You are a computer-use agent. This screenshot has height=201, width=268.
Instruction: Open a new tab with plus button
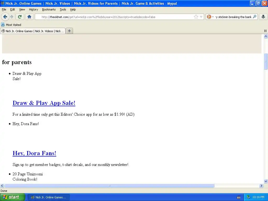(x=69, y=31)
